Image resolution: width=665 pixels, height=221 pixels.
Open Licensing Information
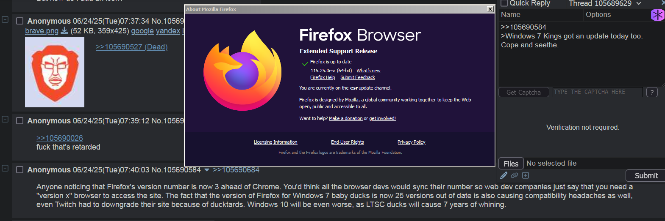point(275,142)
